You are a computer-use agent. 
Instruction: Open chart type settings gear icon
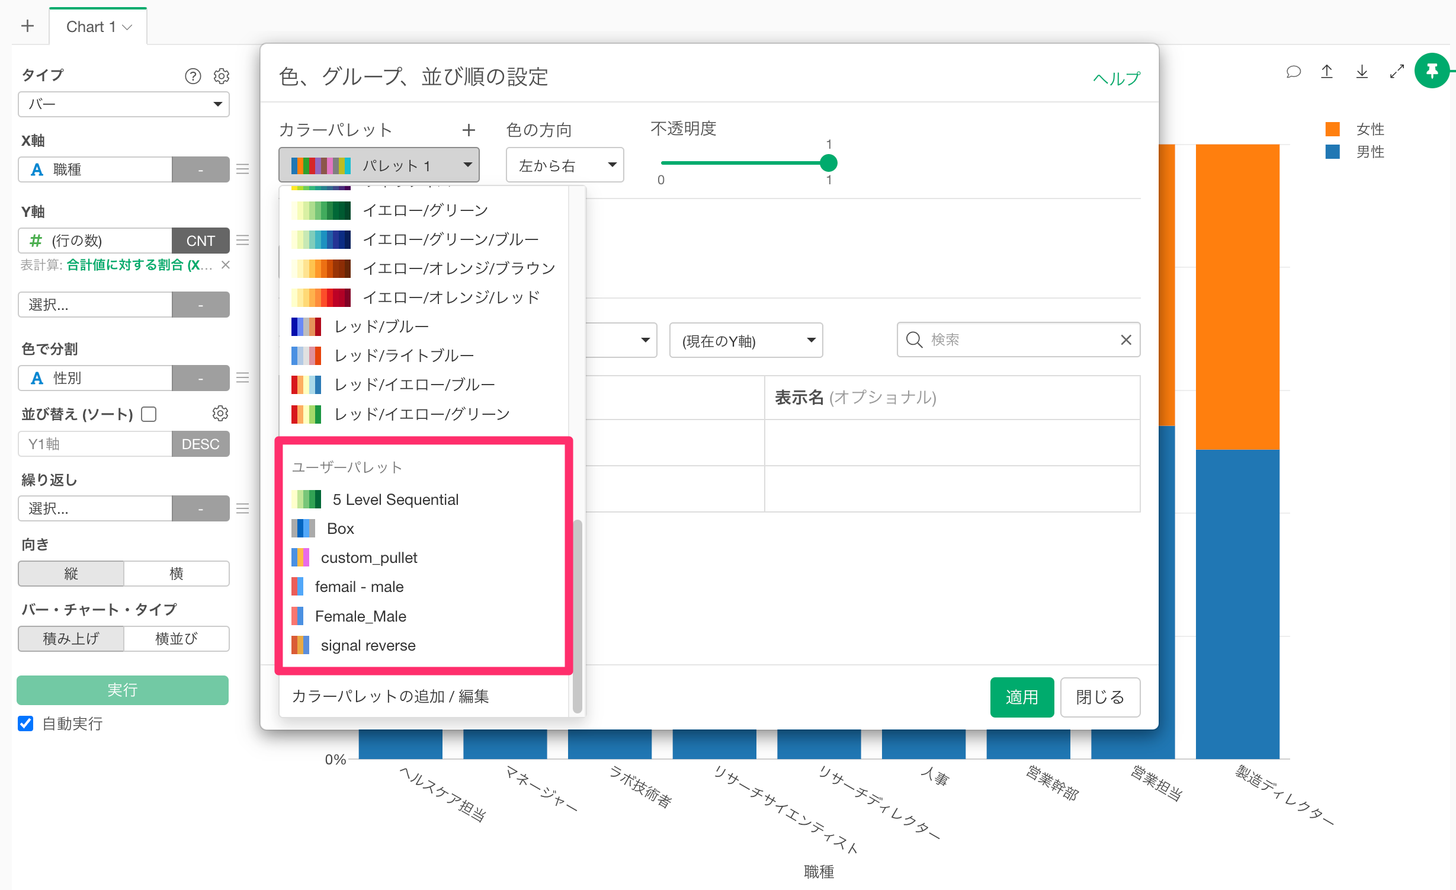[x=222, y=76]
